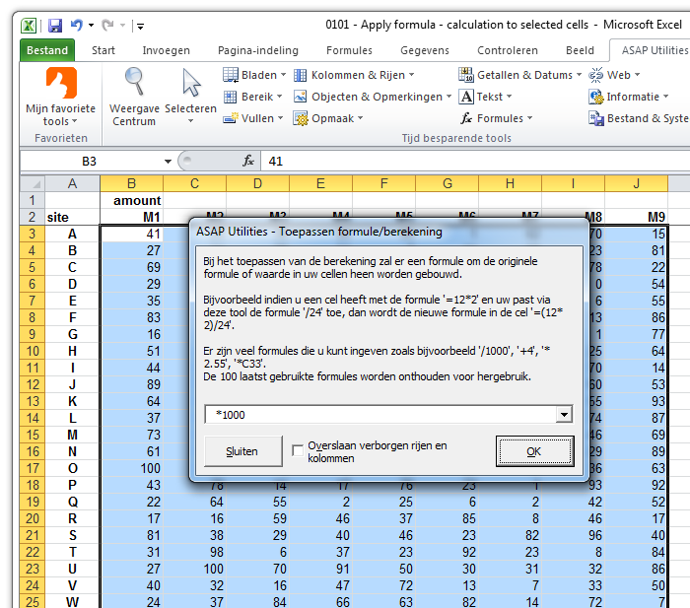The height and width of the screenshot is (608, 690).
Task: Click the formula bar showing 41
Action: [x=475, y=161]
